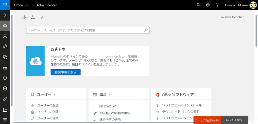Open the Settings gear icon in sidebar
Image resolution: width=258 pixels, height=124 pixels.
5,89
